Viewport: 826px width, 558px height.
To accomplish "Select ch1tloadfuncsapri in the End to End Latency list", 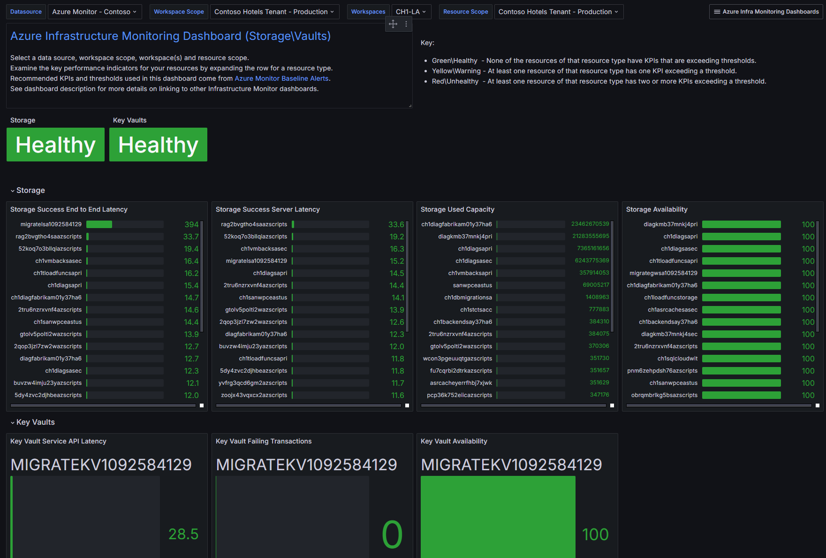I will pyautogui.click(x=57, y=273).
